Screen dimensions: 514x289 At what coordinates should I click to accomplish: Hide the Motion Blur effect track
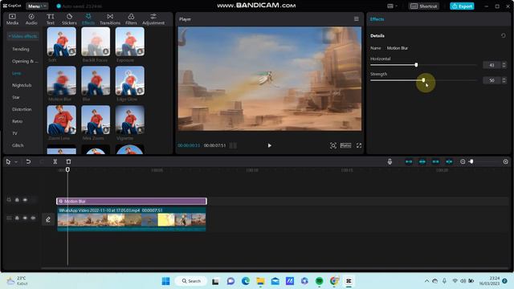[x=25, y=200]
